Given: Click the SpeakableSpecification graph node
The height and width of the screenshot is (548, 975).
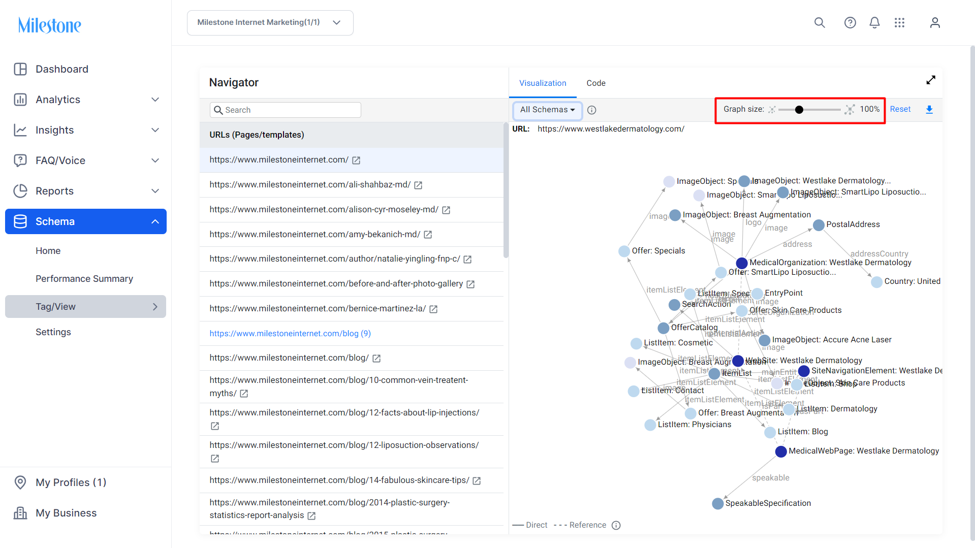Looking at the screenshot, I should point(718,504).
